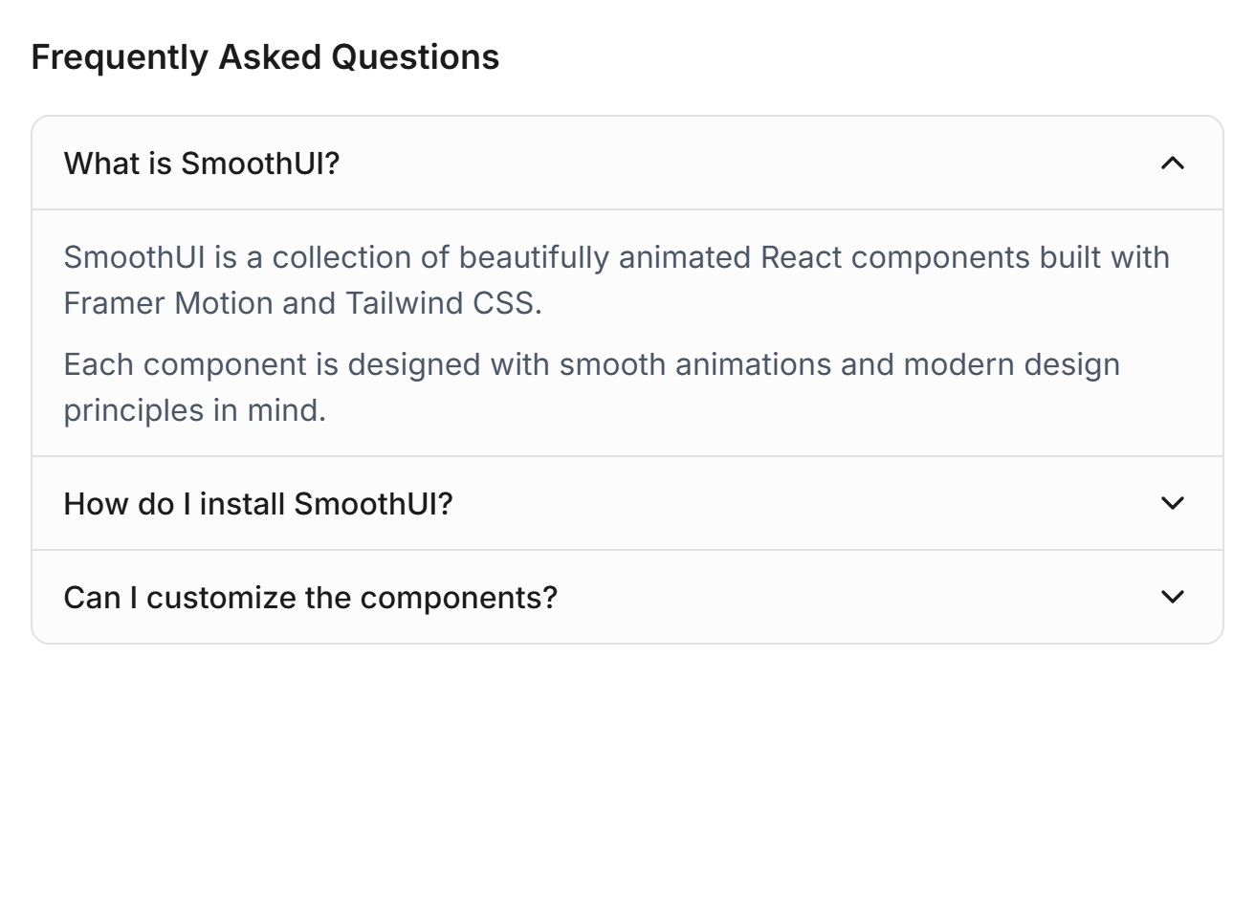The height and width of the screenshot is (920, 1255).
Task: Click the word "install" in the second question
Action: tap(242, 503)
